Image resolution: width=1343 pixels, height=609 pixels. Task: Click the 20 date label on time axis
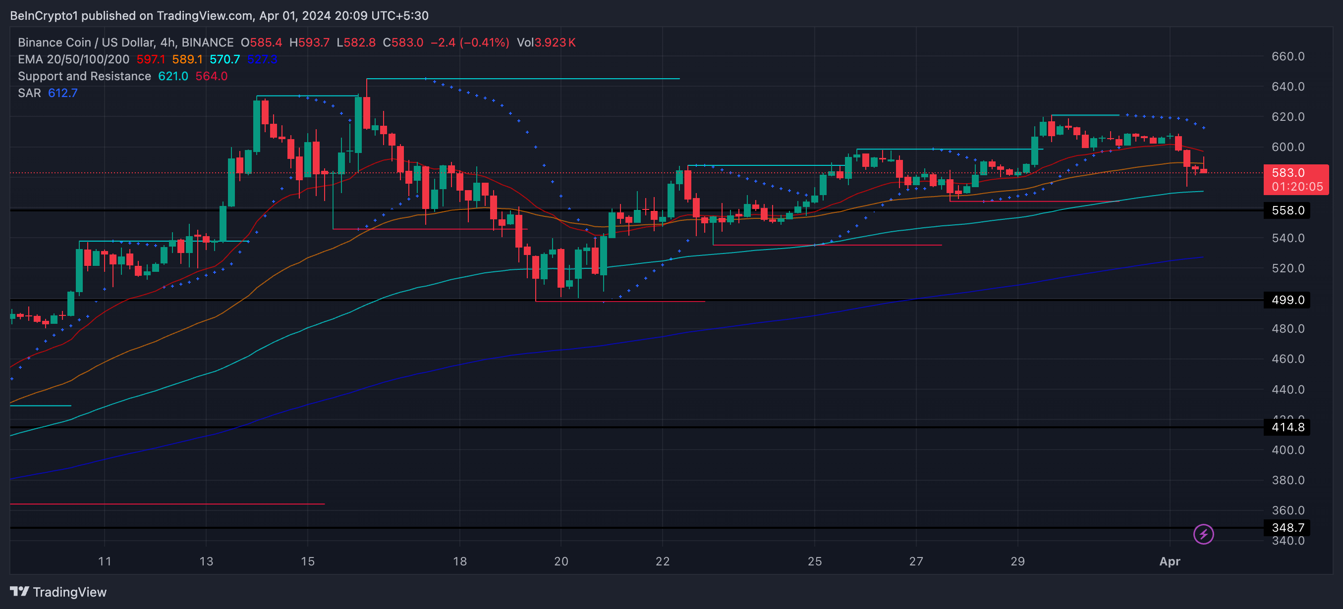tap(561, 561)
